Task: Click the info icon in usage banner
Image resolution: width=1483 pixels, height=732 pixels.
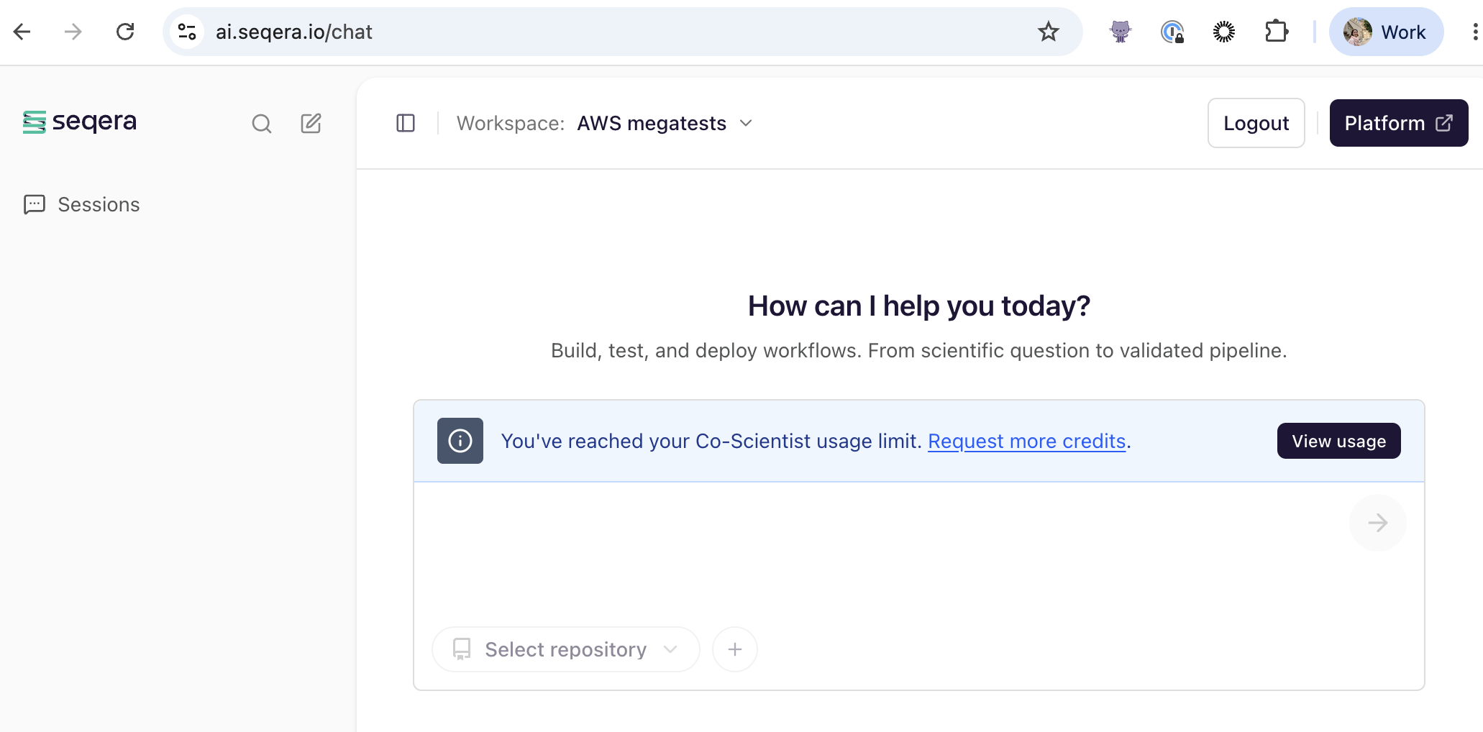Action: pos(460,441)
